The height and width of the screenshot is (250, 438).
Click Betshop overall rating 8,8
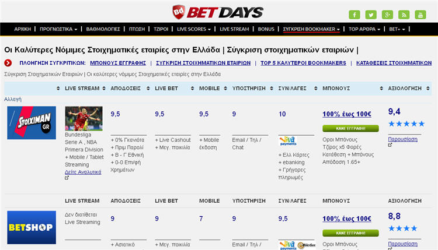[x=394, y=216]
